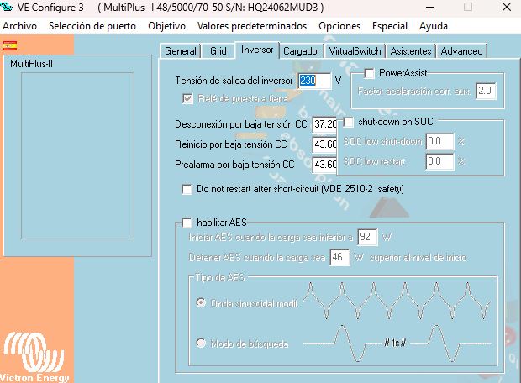The height and width of the screenshot is (383, 521).
Task: Open the Ayuda menu
Action: tap(434, 26)
